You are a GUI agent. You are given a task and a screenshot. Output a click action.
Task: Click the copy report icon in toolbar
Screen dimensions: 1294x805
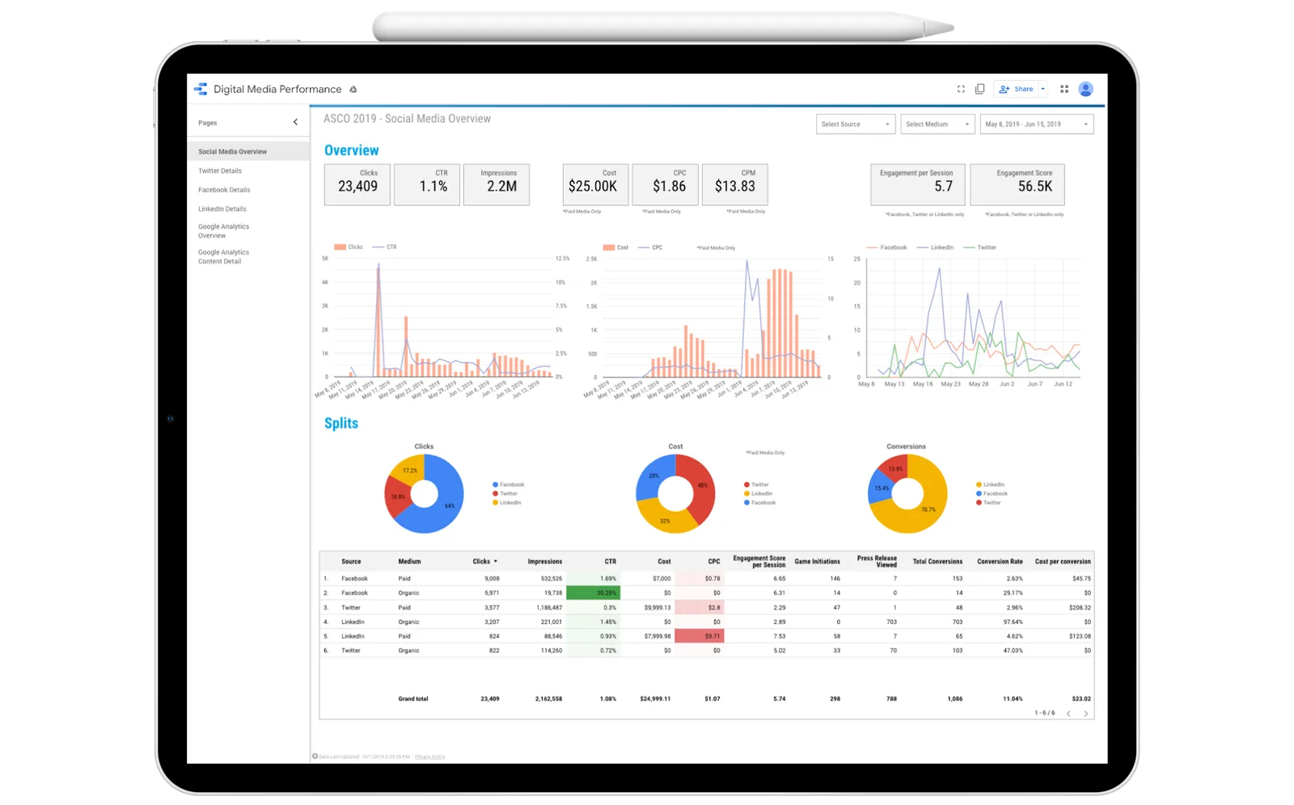point(980,89)
